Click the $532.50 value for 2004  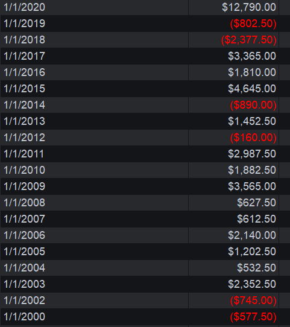(x=256, y=268)
